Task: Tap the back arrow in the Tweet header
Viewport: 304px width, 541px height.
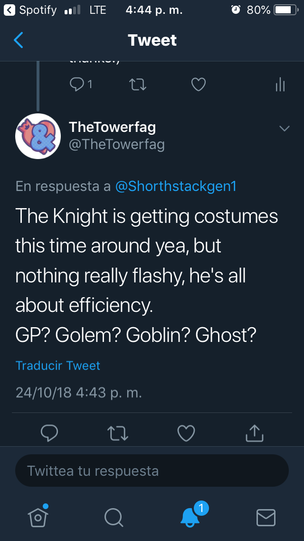Action: [19, 40]
